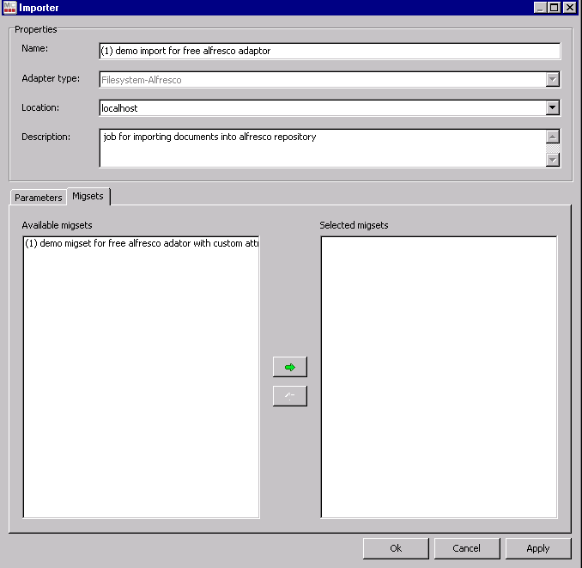Apply the importer changes

click(x=538, y=548)
